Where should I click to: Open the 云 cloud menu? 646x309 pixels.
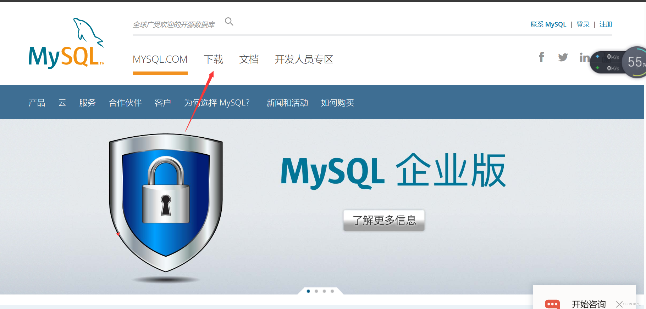pos(62,103)
